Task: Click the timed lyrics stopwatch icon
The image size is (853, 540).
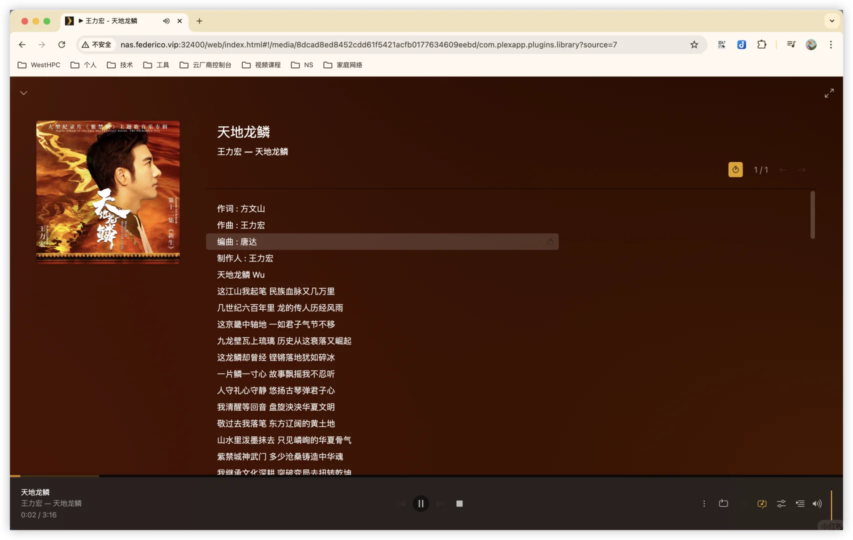Action: [x=735, y=169]
